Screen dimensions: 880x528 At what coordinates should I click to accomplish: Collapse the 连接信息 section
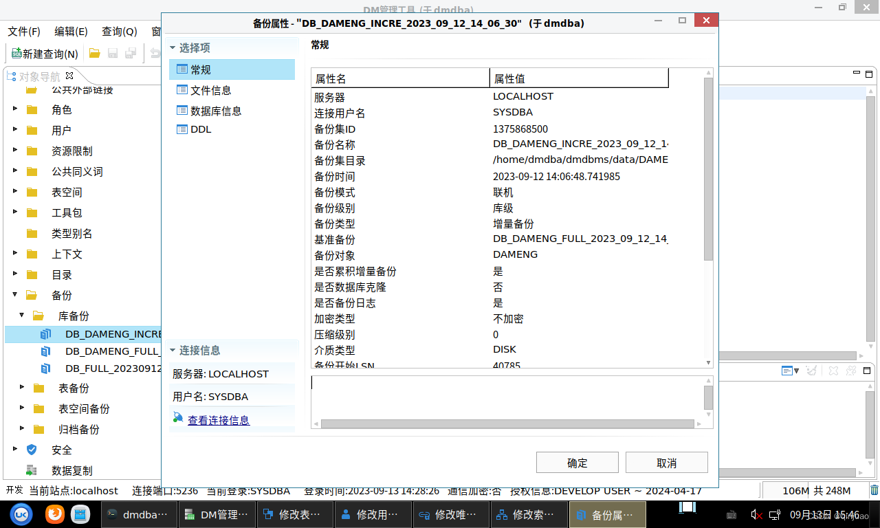[173, 351]
